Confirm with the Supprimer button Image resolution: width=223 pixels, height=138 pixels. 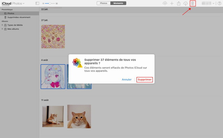click(x=145, y=80)
